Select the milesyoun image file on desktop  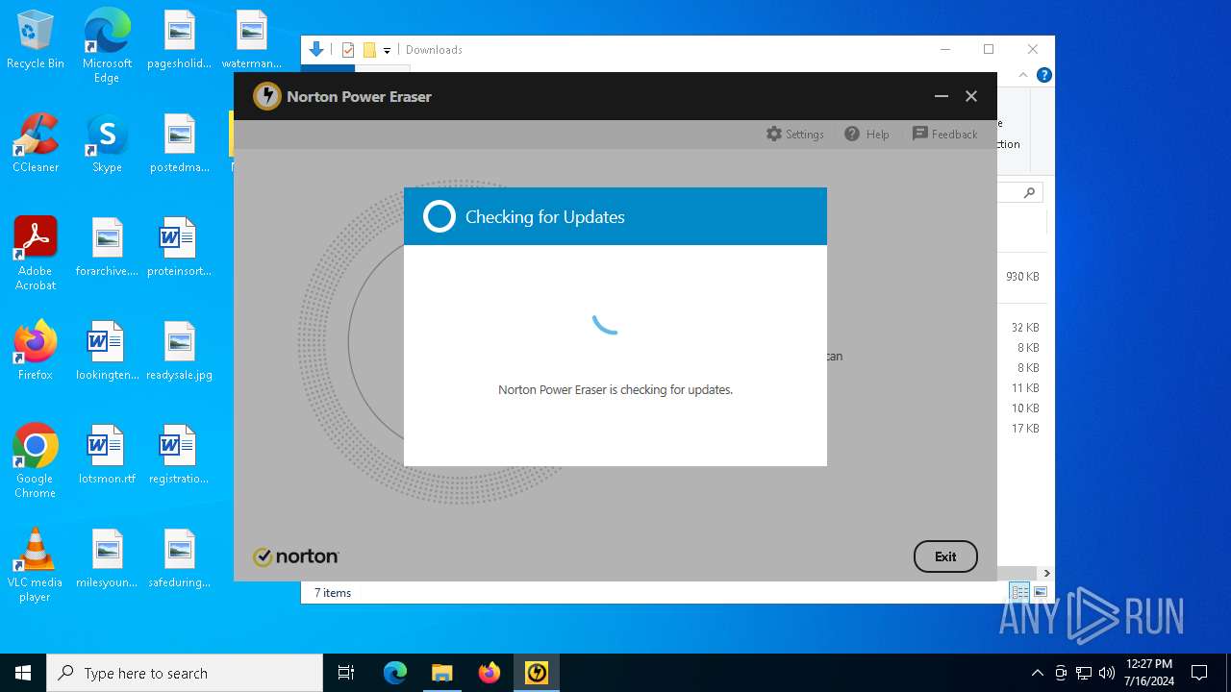pyautogui.click(x=107, y=559)
